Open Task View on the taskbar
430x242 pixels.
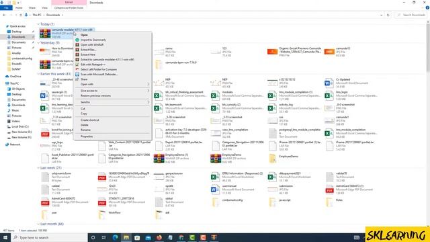click(104, 237)
